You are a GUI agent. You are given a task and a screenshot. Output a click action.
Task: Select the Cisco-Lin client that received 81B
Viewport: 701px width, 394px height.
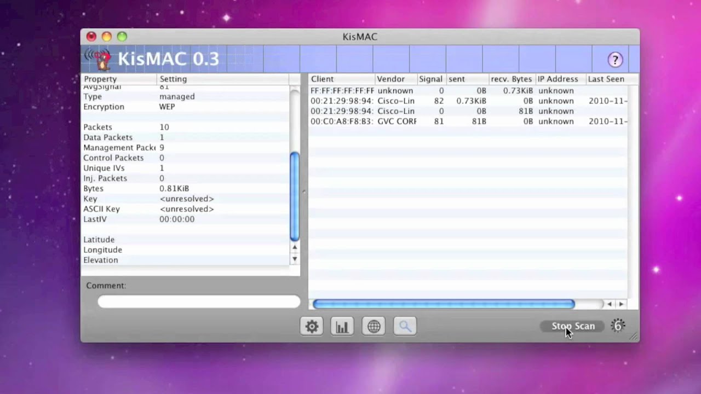click(x=468, y=111)
